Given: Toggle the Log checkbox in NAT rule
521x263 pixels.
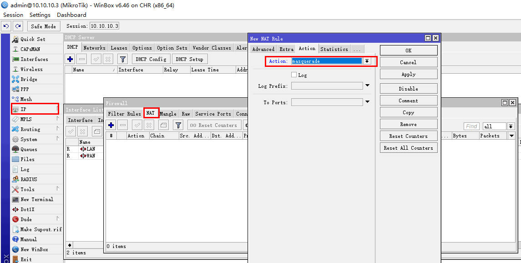Looking at the screenshot, I should [294, 75].
